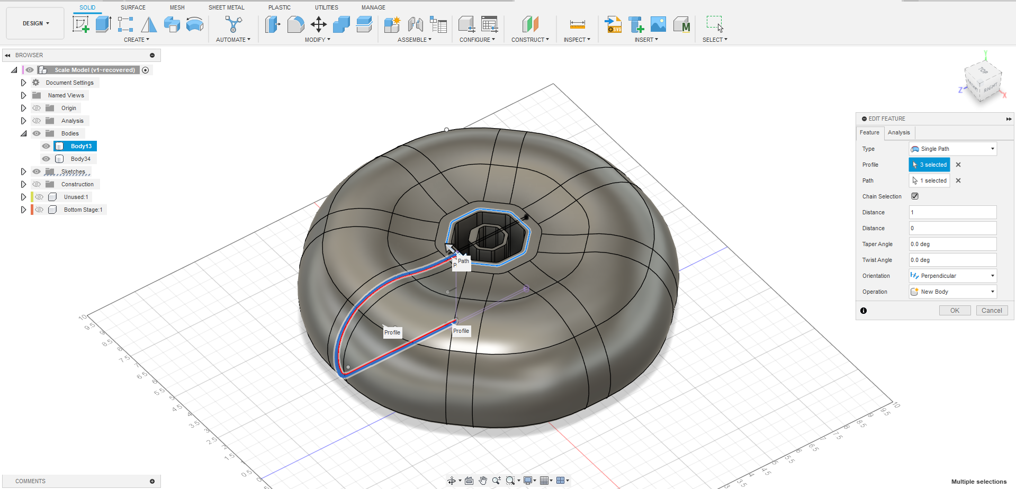Click the Automate fork icon
This screenshot has height=489, width=1016.
[x=233, y=24]
